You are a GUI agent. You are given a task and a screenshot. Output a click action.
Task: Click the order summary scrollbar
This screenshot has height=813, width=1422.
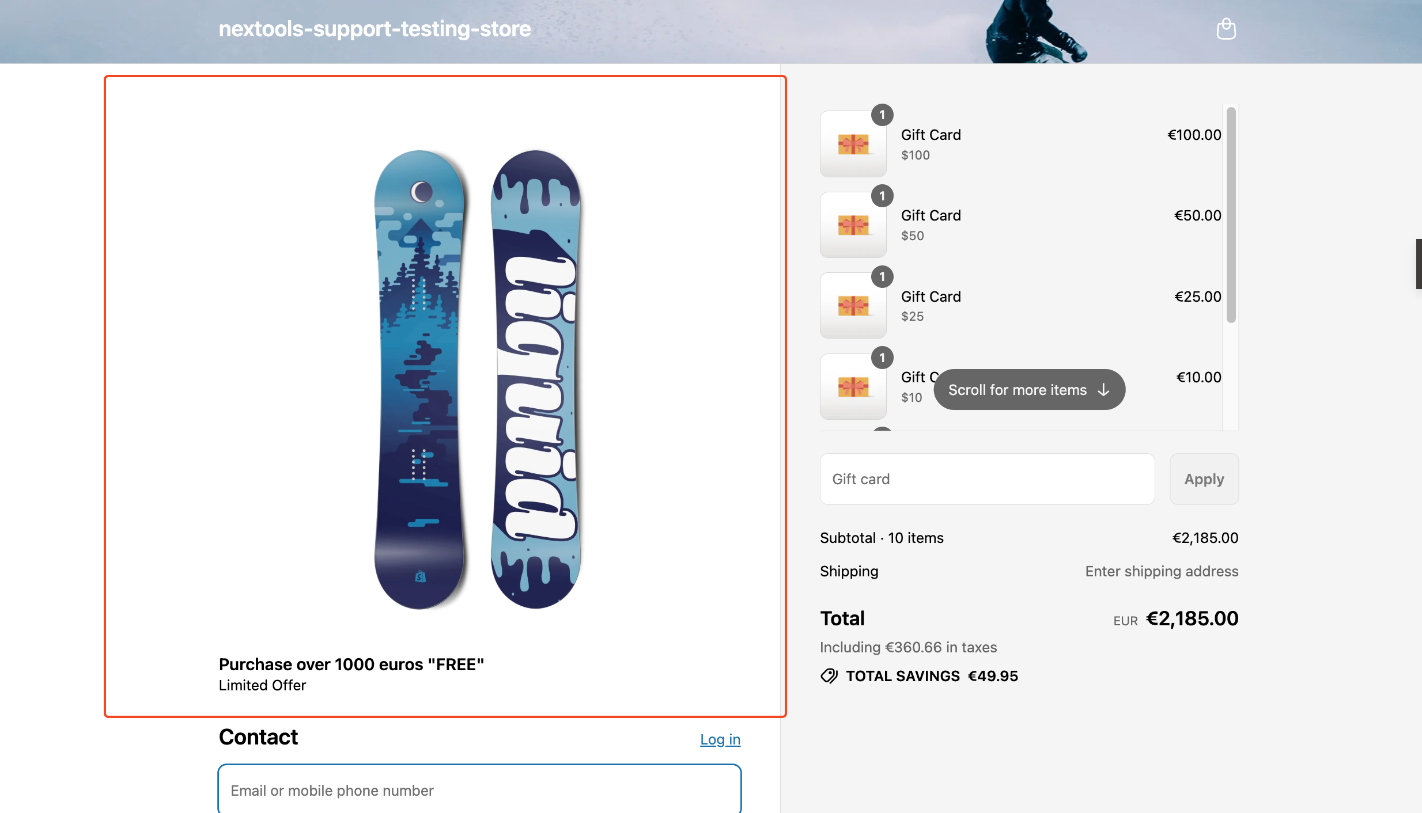point(1231,215)
